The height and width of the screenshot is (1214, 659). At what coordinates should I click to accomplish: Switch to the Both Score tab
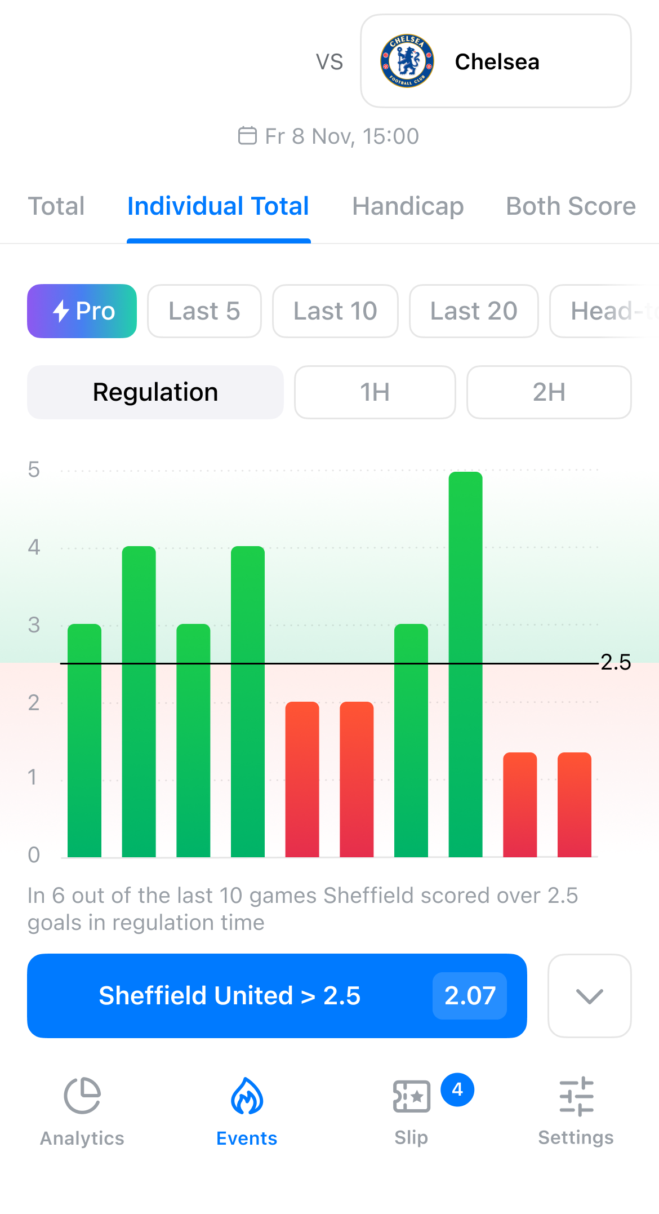(571, 206)
